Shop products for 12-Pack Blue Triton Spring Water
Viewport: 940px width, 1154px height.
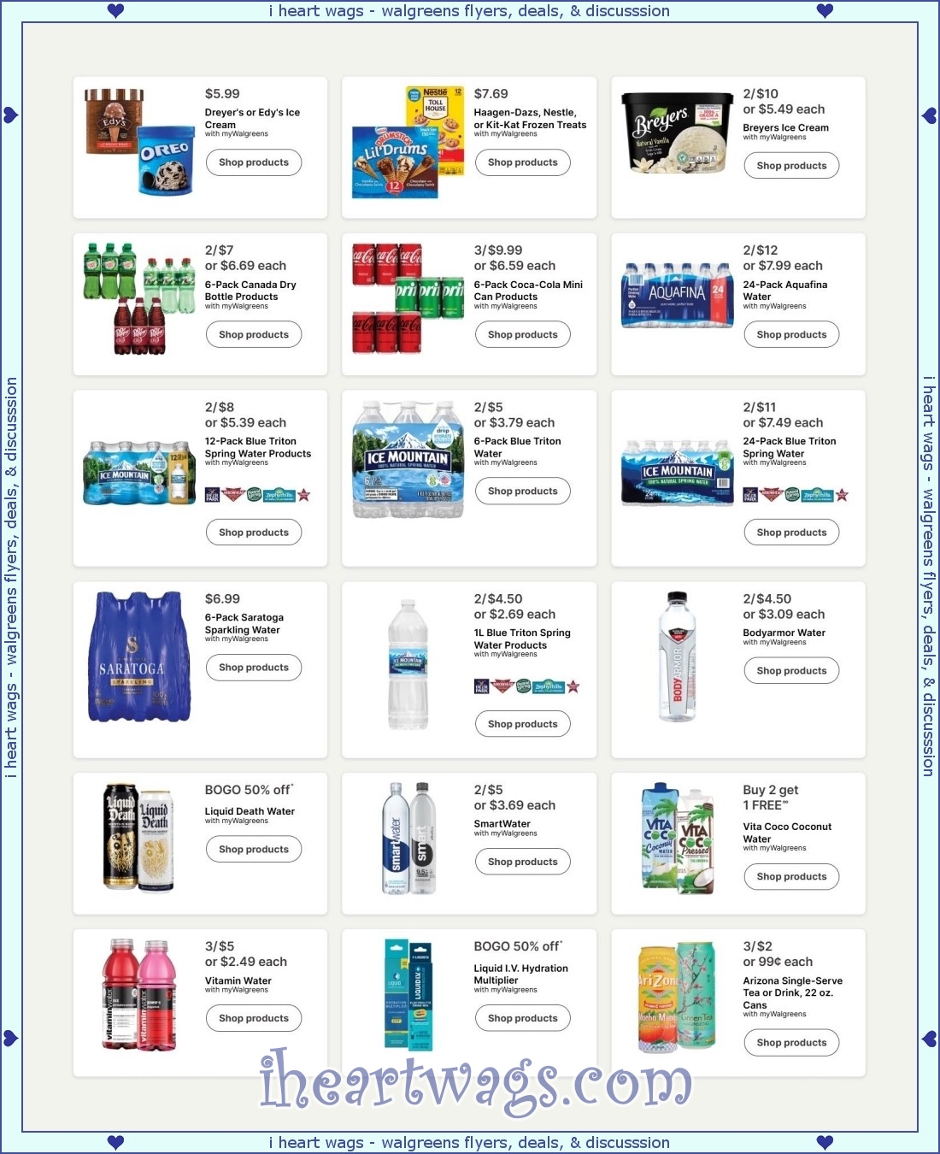(254, 533)
